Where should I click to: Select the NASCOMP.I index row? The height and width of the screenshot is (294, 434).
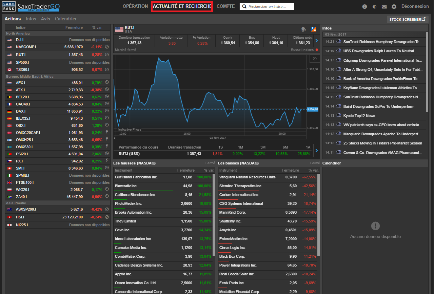[58, 47]
